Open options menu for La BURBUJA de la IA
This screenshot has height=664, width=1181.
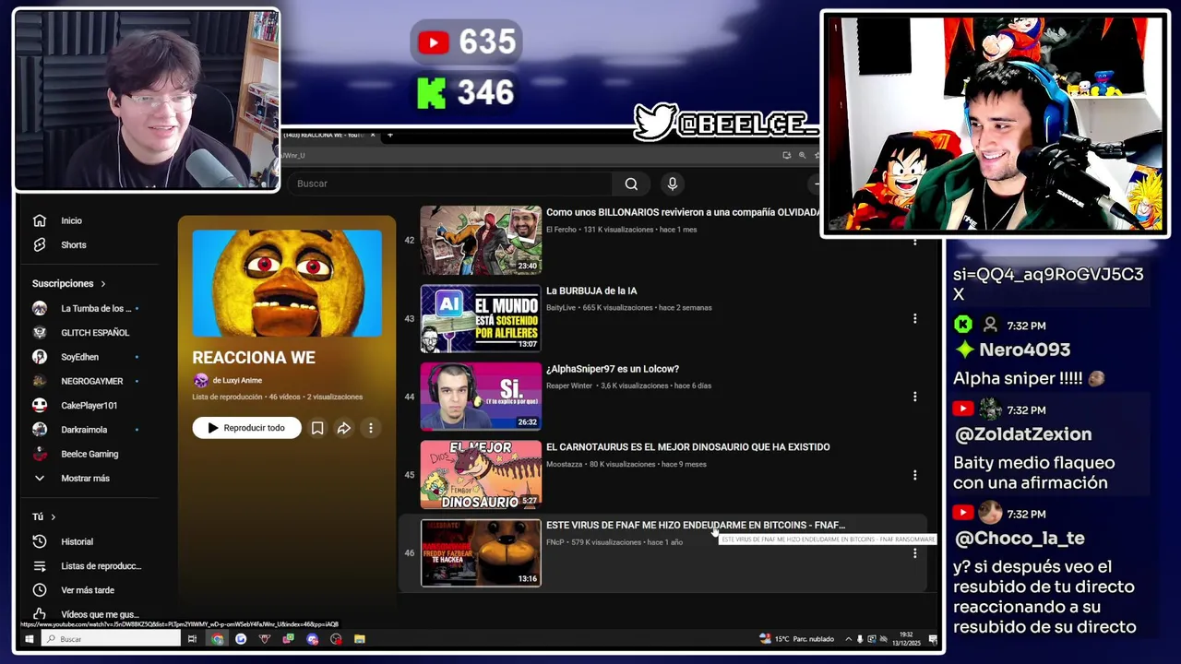914,318
